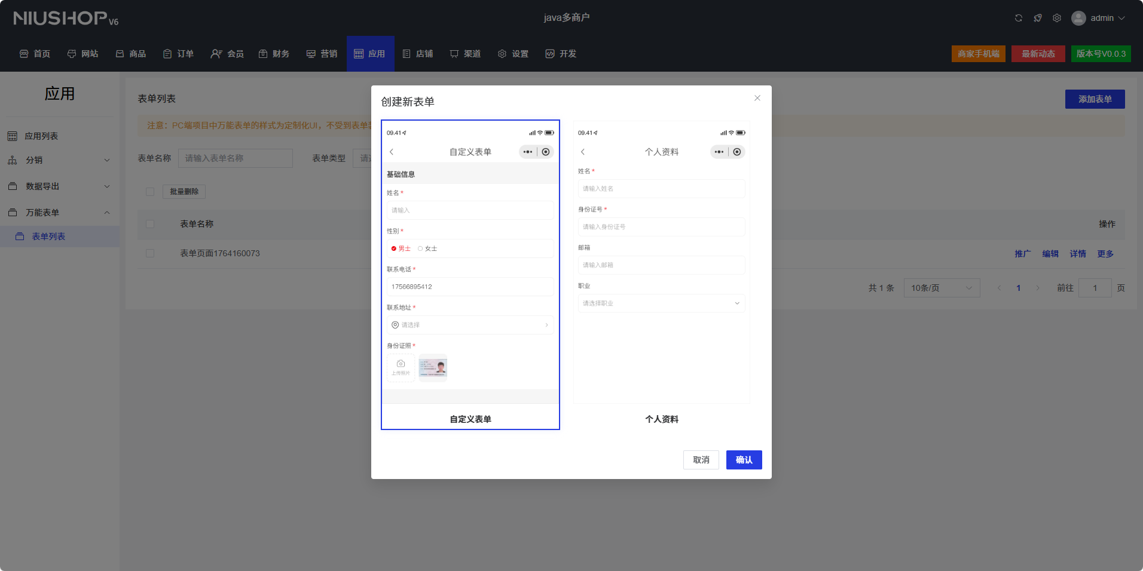Click the admin user avatar
This screenshot has height=571, width=1143.
(1078, 18)
